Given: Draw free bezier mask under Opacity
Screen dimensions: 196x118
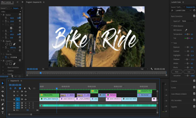Looking at the screenshot, I should coord(14,44).
